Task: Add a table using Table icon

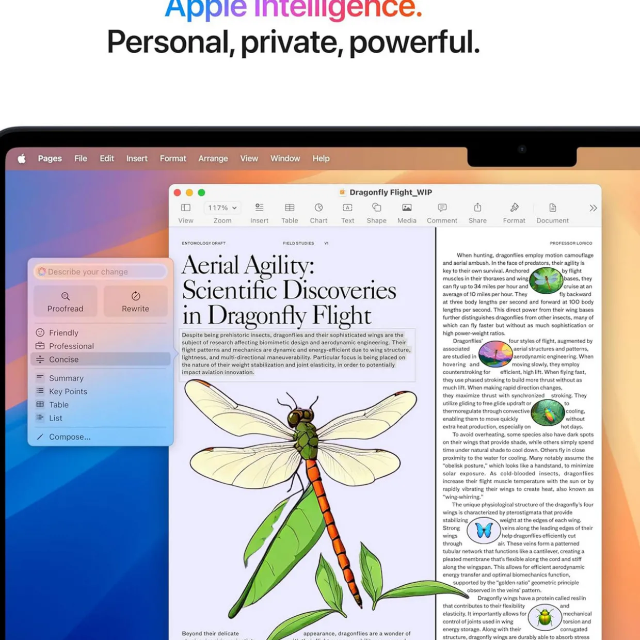Action: (x=290, y=208)
